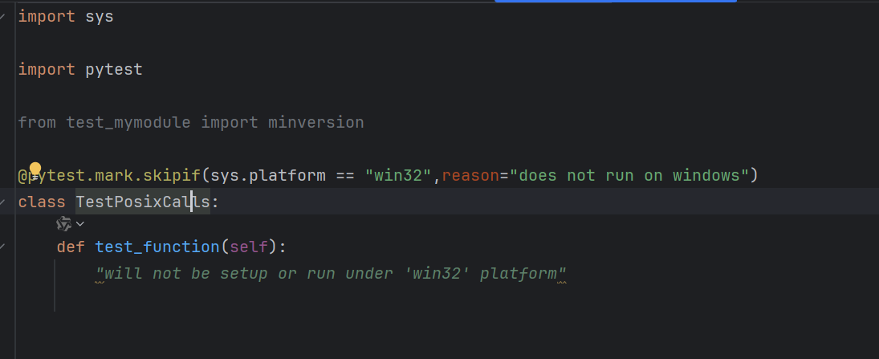This screenshot has width=879, height=359.
Task: Open the AI assistant icon above test_function
Action: [64, 224]
